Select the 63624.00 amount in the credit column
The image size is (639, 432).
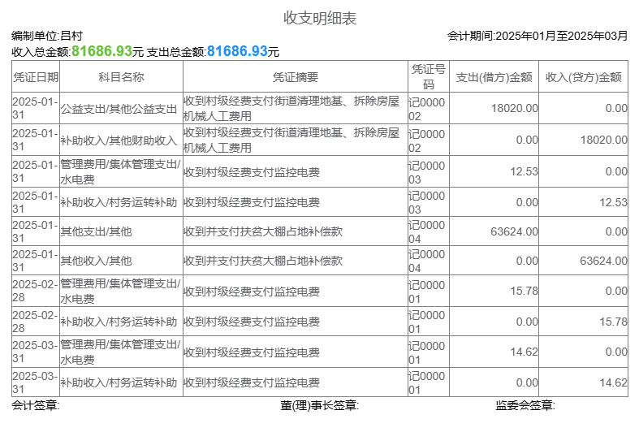(x=603, y=261)
